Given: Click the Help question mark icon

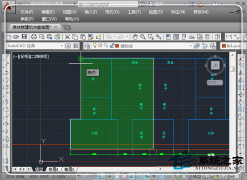Looking at the screenshot, I should tap(217, 37).
